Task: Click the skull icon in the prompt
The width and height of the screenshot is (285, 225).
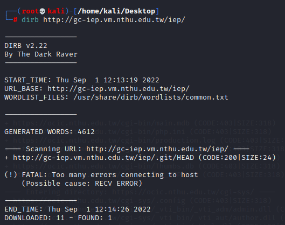Action: click(x=42, y=11)
